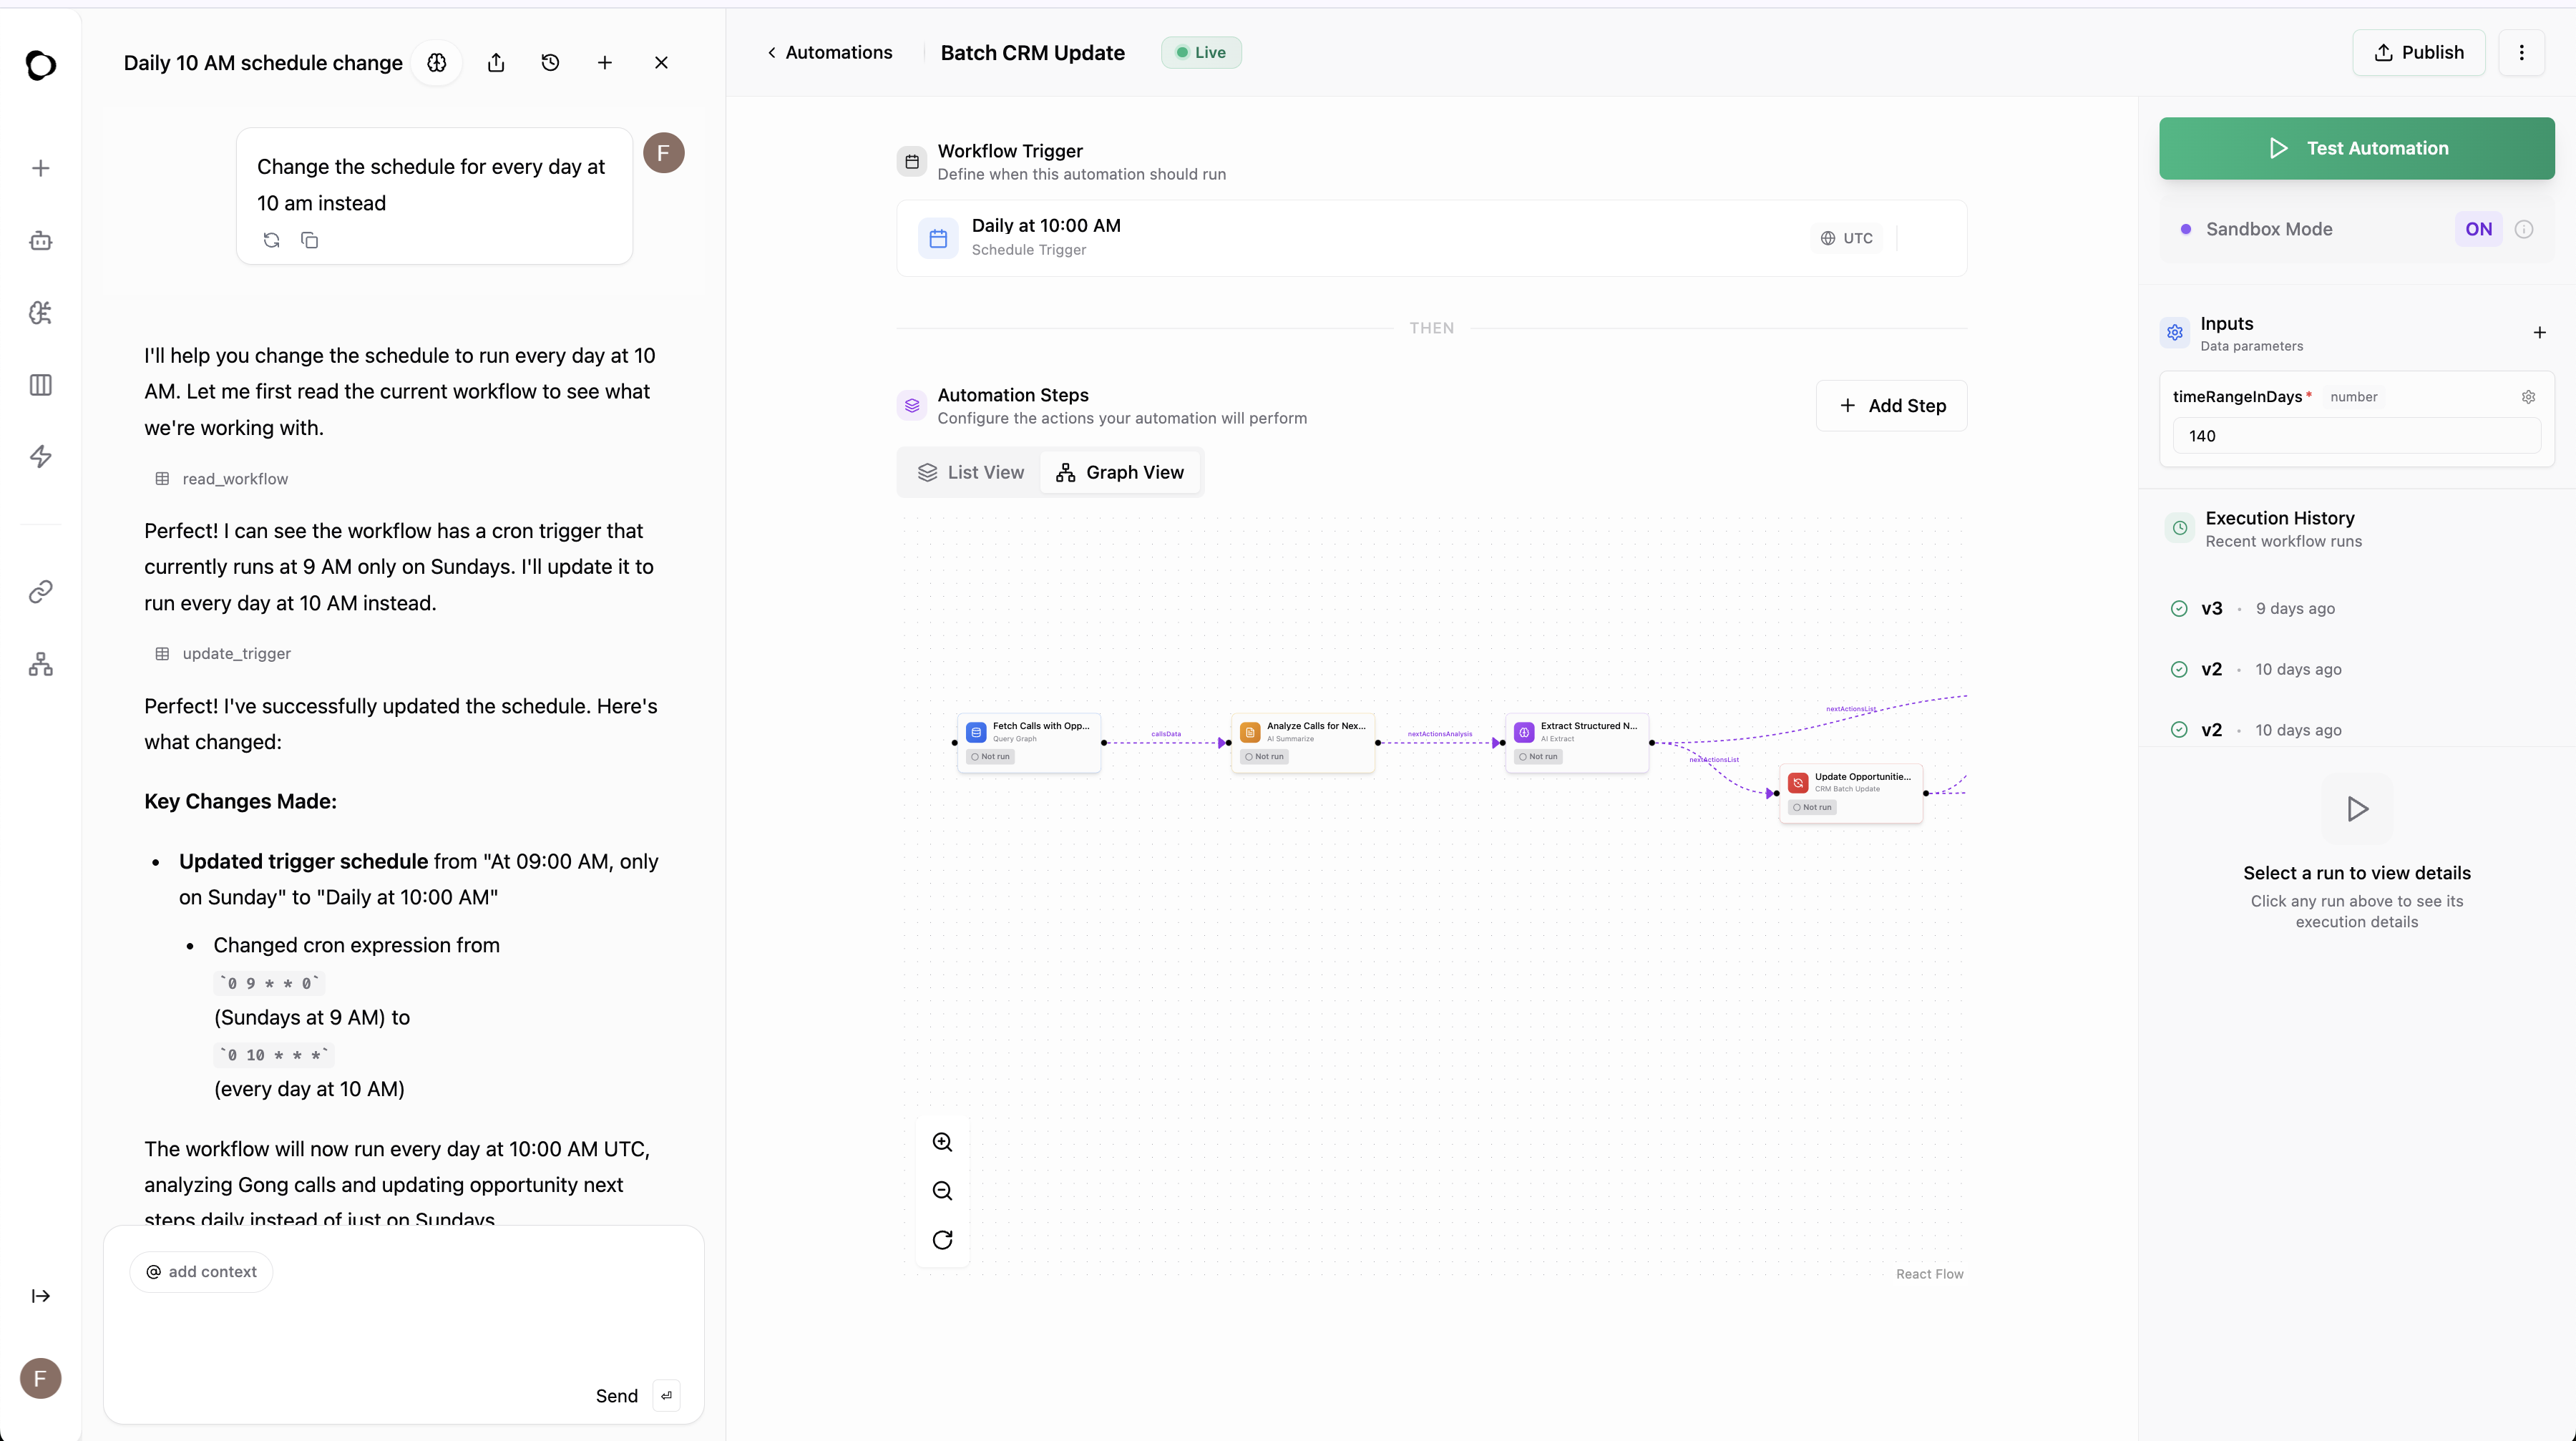Viewport: 2576px width, 1441px height.
Task: Go back to Automations
Action: pos(829,52)
